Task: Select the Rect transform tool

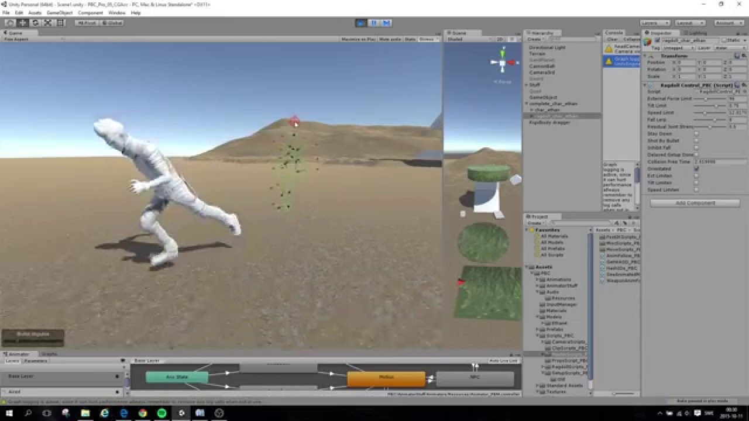Action: pos(59,23)
